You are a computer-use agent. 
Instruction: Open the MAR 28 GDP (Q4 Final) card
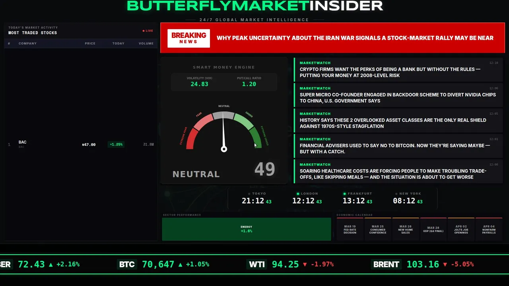[433, 229]
